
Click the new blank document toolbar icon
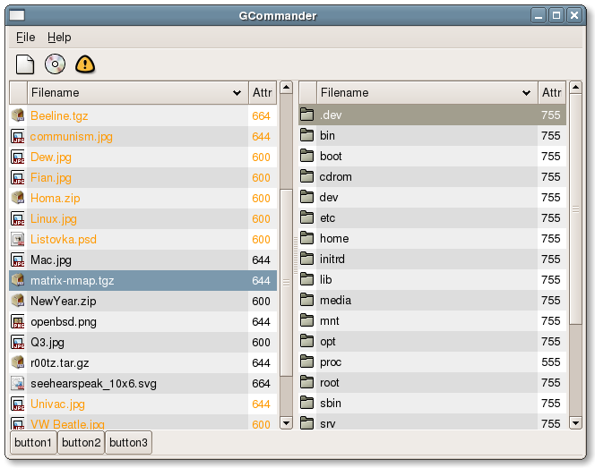point(25,64)
